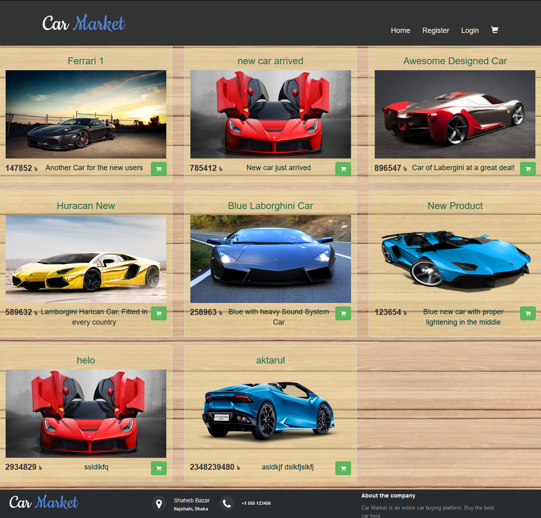Add Ferrari 1 to cart
The image size is (541, 518).
[x=159, y=169]
